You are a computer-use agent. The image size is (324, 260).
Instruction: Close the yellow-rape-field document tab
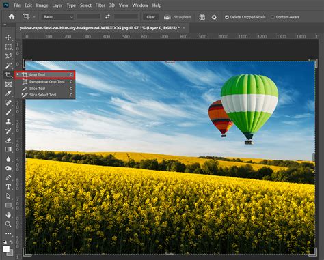tap(184, 28)
